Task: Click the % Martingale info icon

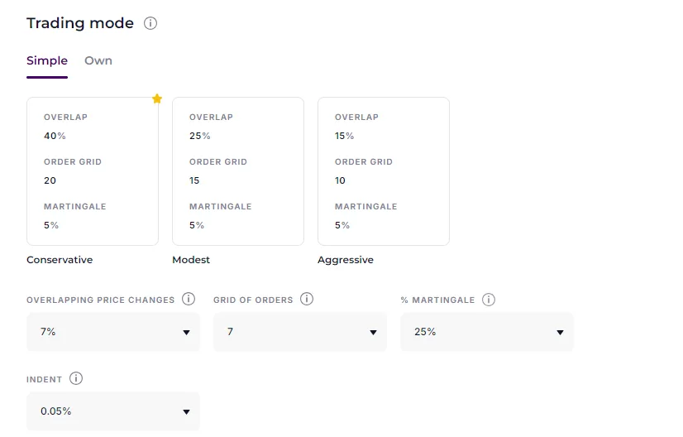Action: pos(489,300)
